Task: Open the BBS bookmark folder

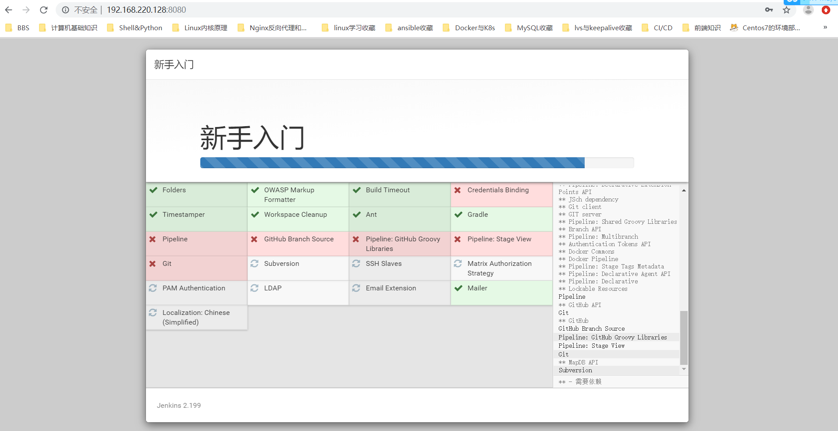Action: [x=18, y=28]
